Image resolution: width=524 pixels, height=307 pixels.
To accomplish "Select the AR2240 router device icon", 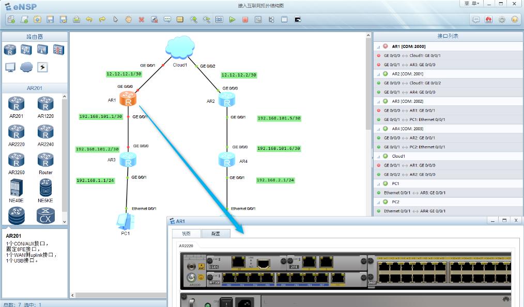I will click(45, 135).
